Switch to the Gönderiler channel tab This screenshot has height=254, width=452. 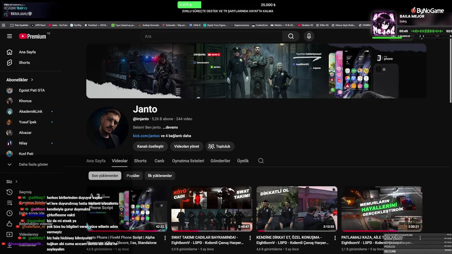pyautogui.click(x=220, y=161)
